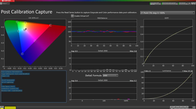Viewport: 196px width, 109px height.
Task: Click inside the Post-Cal Notes text box
Action: pos(34,87)
